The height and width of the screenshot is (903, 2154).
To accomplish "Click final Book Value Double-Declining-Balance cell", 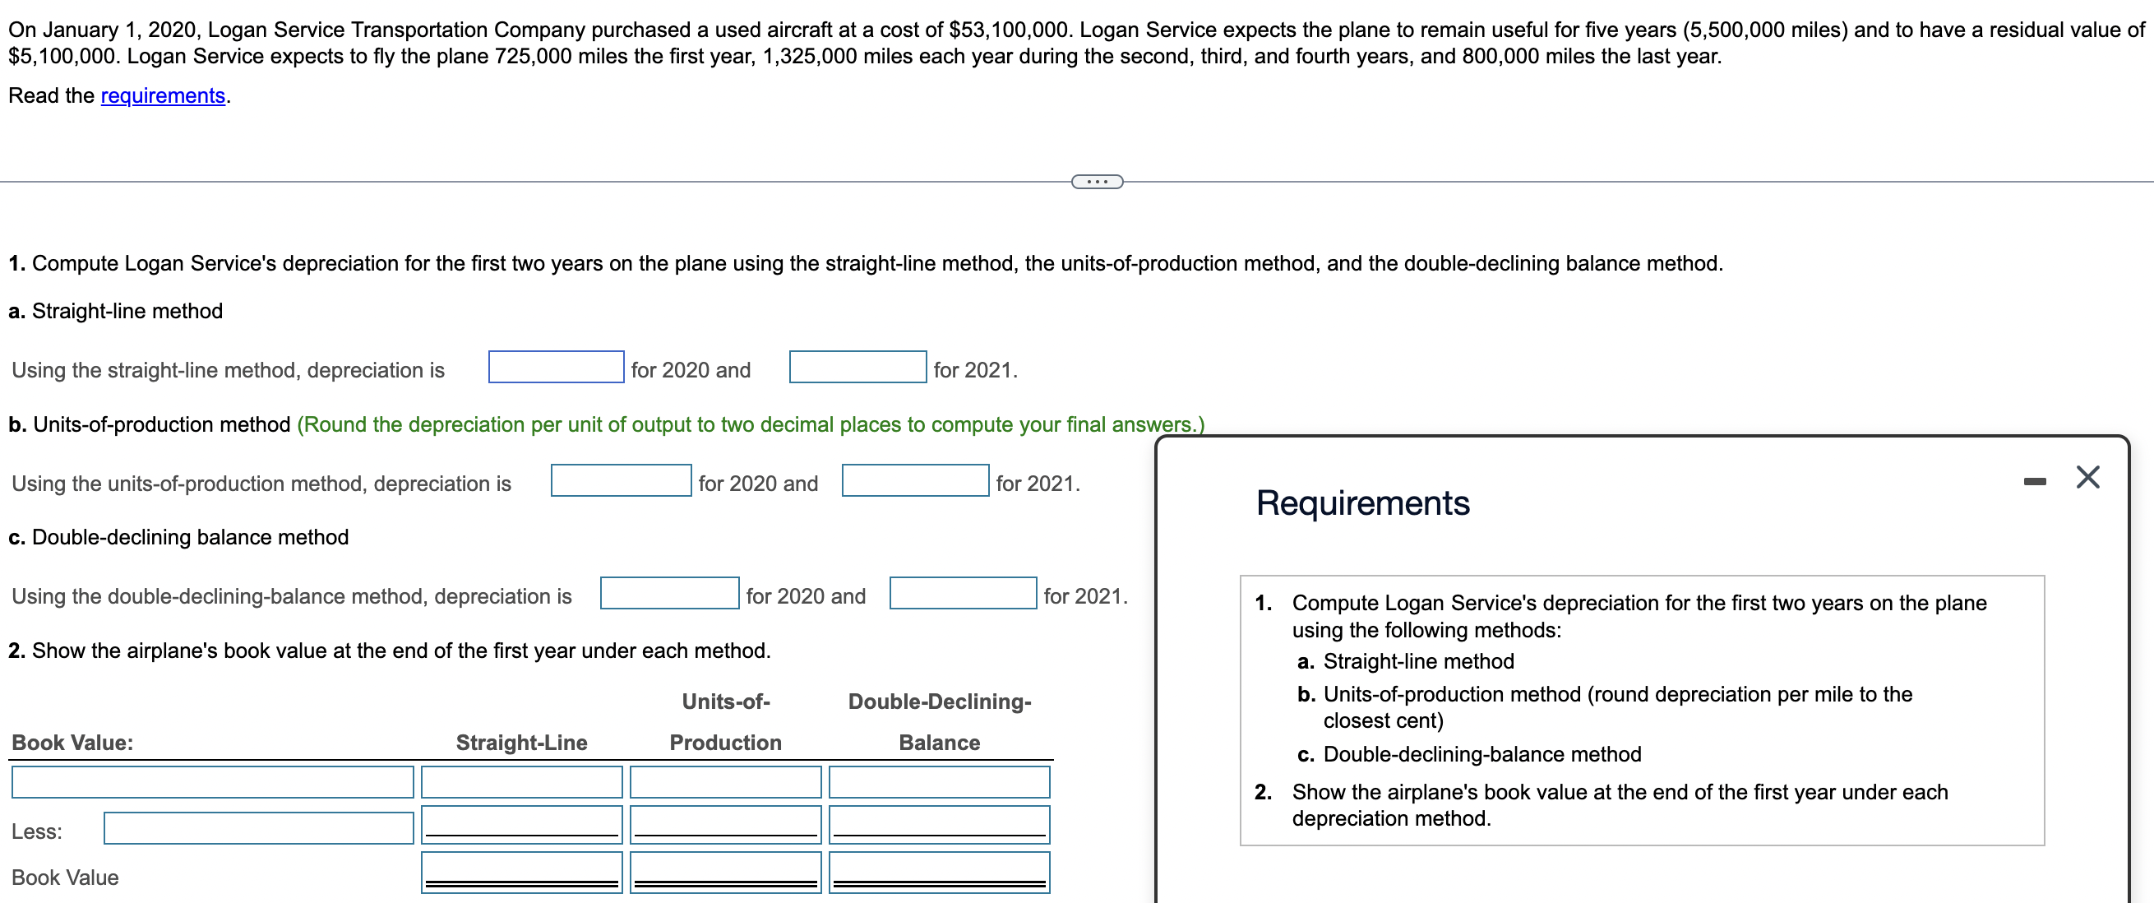I will click(x=938, y=871).
